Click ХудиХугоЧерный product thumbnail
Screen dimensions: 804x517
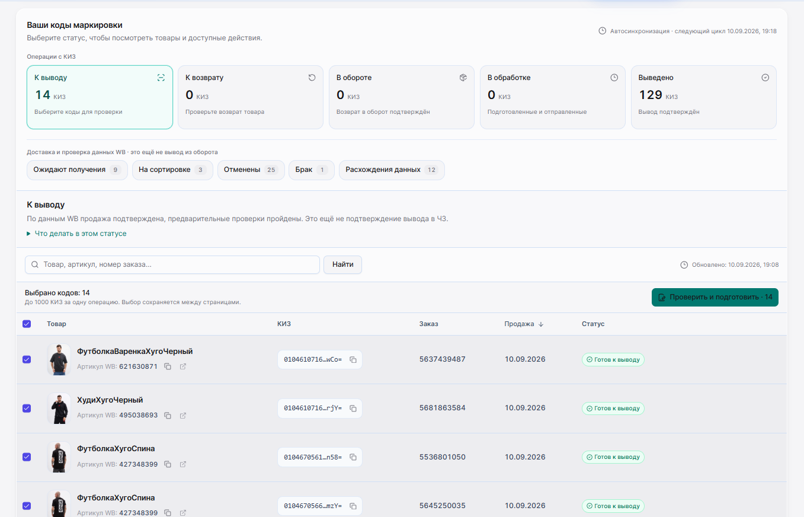(59, 408)
